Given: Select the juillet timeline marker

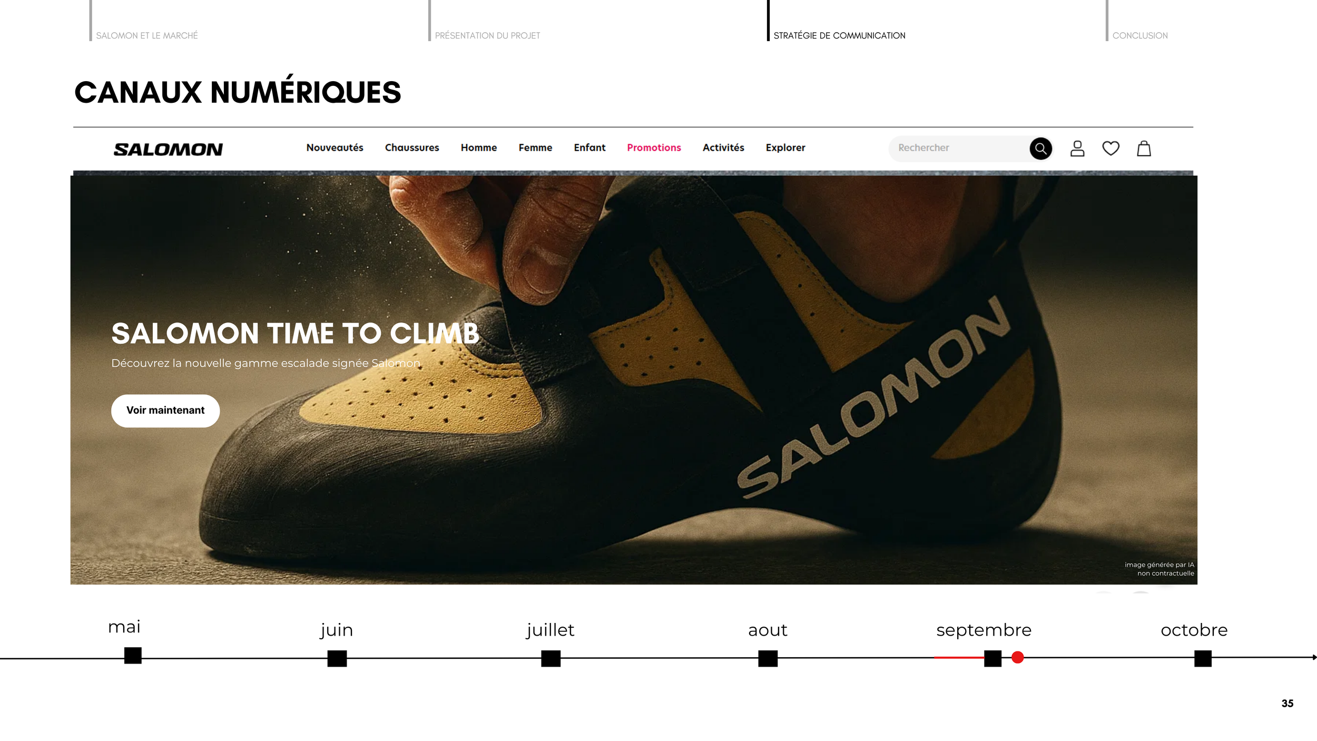Looking at the screenshot, I should coord(551,658).
